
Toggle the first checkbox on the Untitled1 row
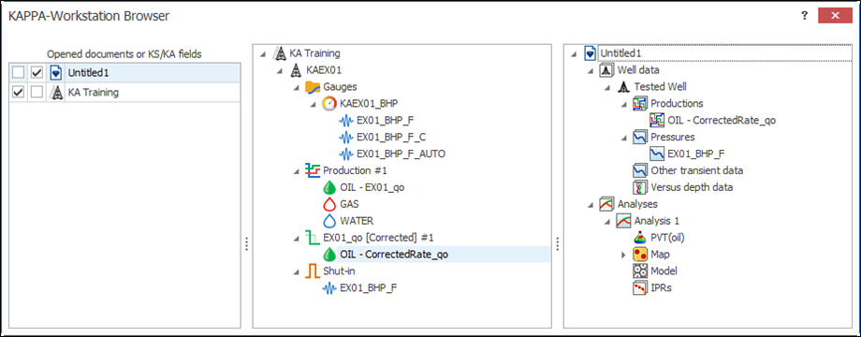[x=19, y=72]
